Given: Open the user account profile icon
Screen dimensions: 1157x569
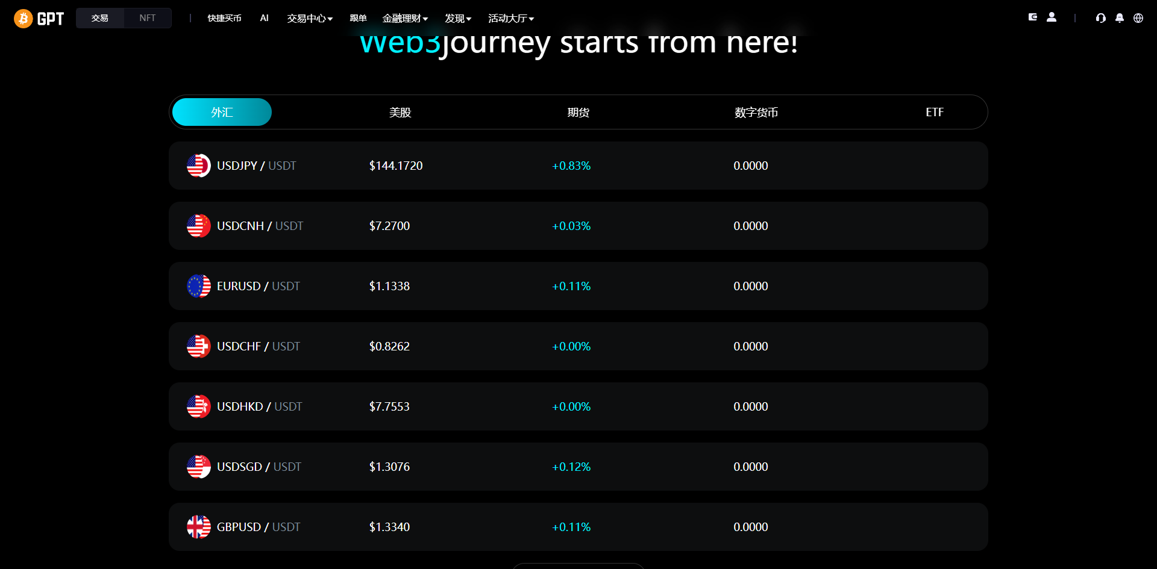Looking at the screenshot, I should (1052, 17).
